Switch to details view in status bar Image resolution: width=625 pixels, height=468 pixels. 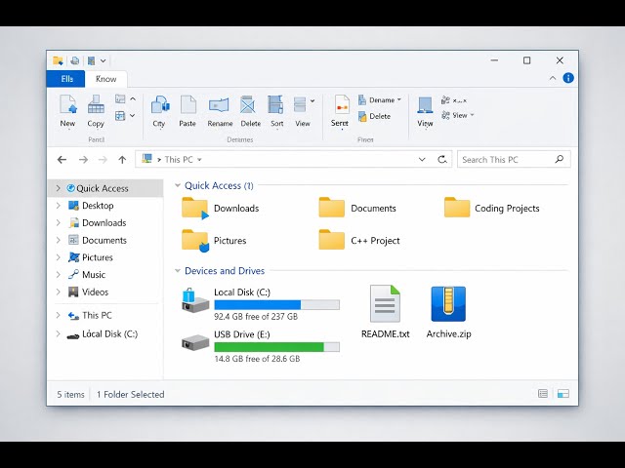tap(543, 394)
